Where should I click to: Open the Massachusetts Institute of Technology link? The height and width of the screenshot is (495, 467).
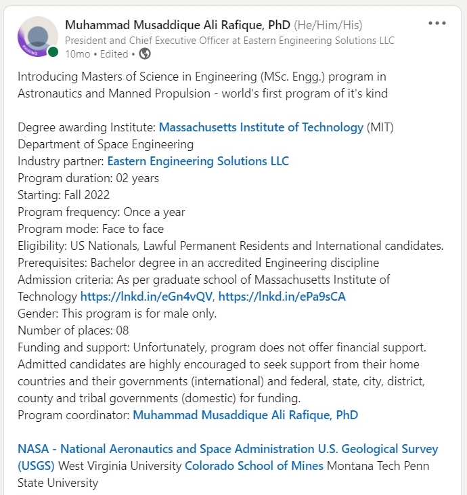point(261,127)
